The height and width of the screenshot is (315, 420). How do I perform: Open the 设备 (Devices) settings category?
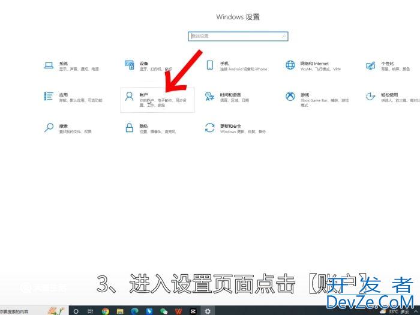point(148,65)
